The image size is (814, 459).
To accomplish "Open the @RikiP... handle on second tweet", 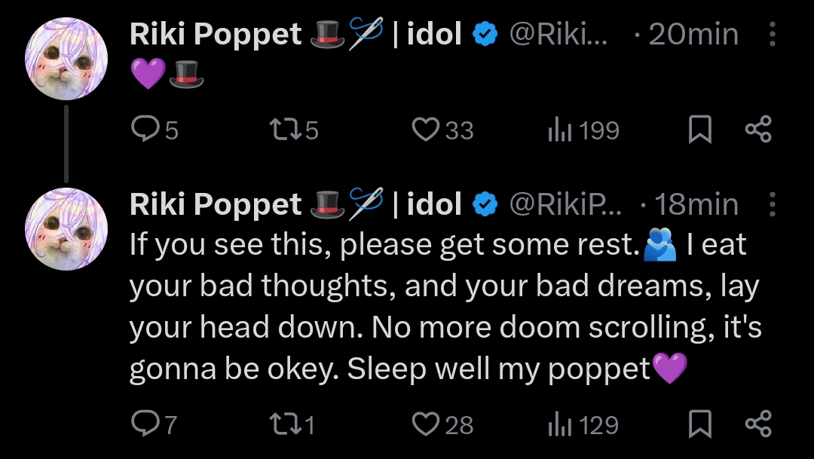I will tap(566, 204).
